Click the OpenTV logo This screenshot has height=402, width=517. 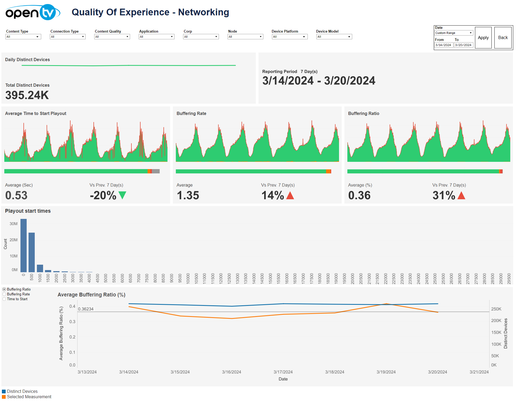pos(33,12)
